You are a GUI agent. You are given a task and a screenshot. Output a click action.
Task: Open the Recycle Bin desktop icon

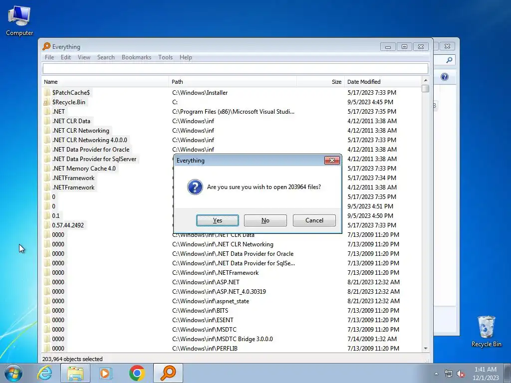coord(486,331)
